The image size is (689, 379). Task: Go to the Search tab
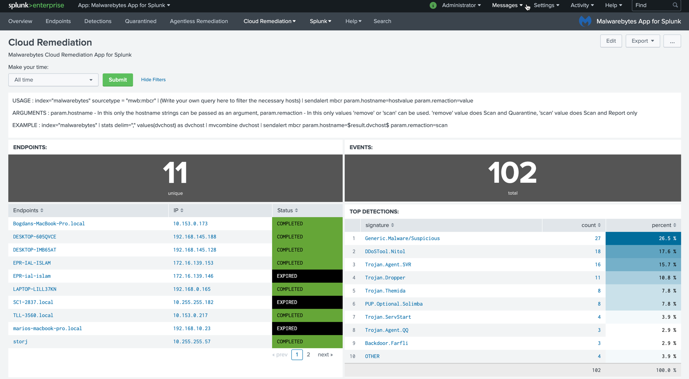coord(382,21)
